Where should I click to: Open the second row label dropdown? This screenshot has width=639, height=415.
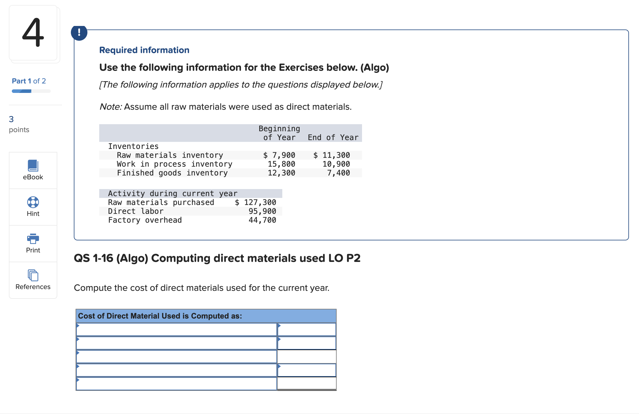[x=78, y=339]
